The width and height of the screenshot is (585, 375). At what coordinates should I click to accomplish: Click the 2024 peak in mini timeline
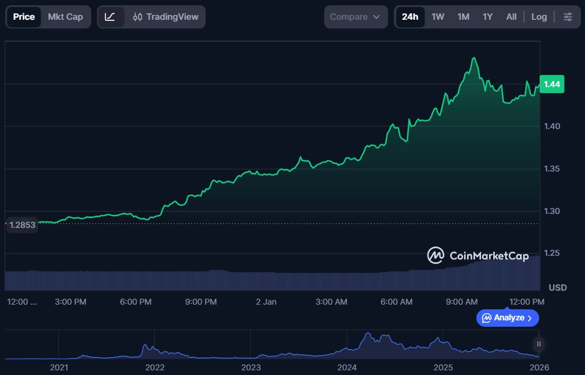click(x=367, y=336)
